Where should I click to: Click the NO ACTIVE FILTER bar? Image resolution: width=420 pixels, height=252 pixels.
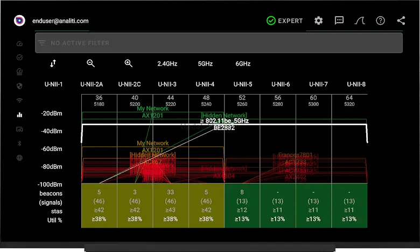pyautogui.click(x=219, y=43)
